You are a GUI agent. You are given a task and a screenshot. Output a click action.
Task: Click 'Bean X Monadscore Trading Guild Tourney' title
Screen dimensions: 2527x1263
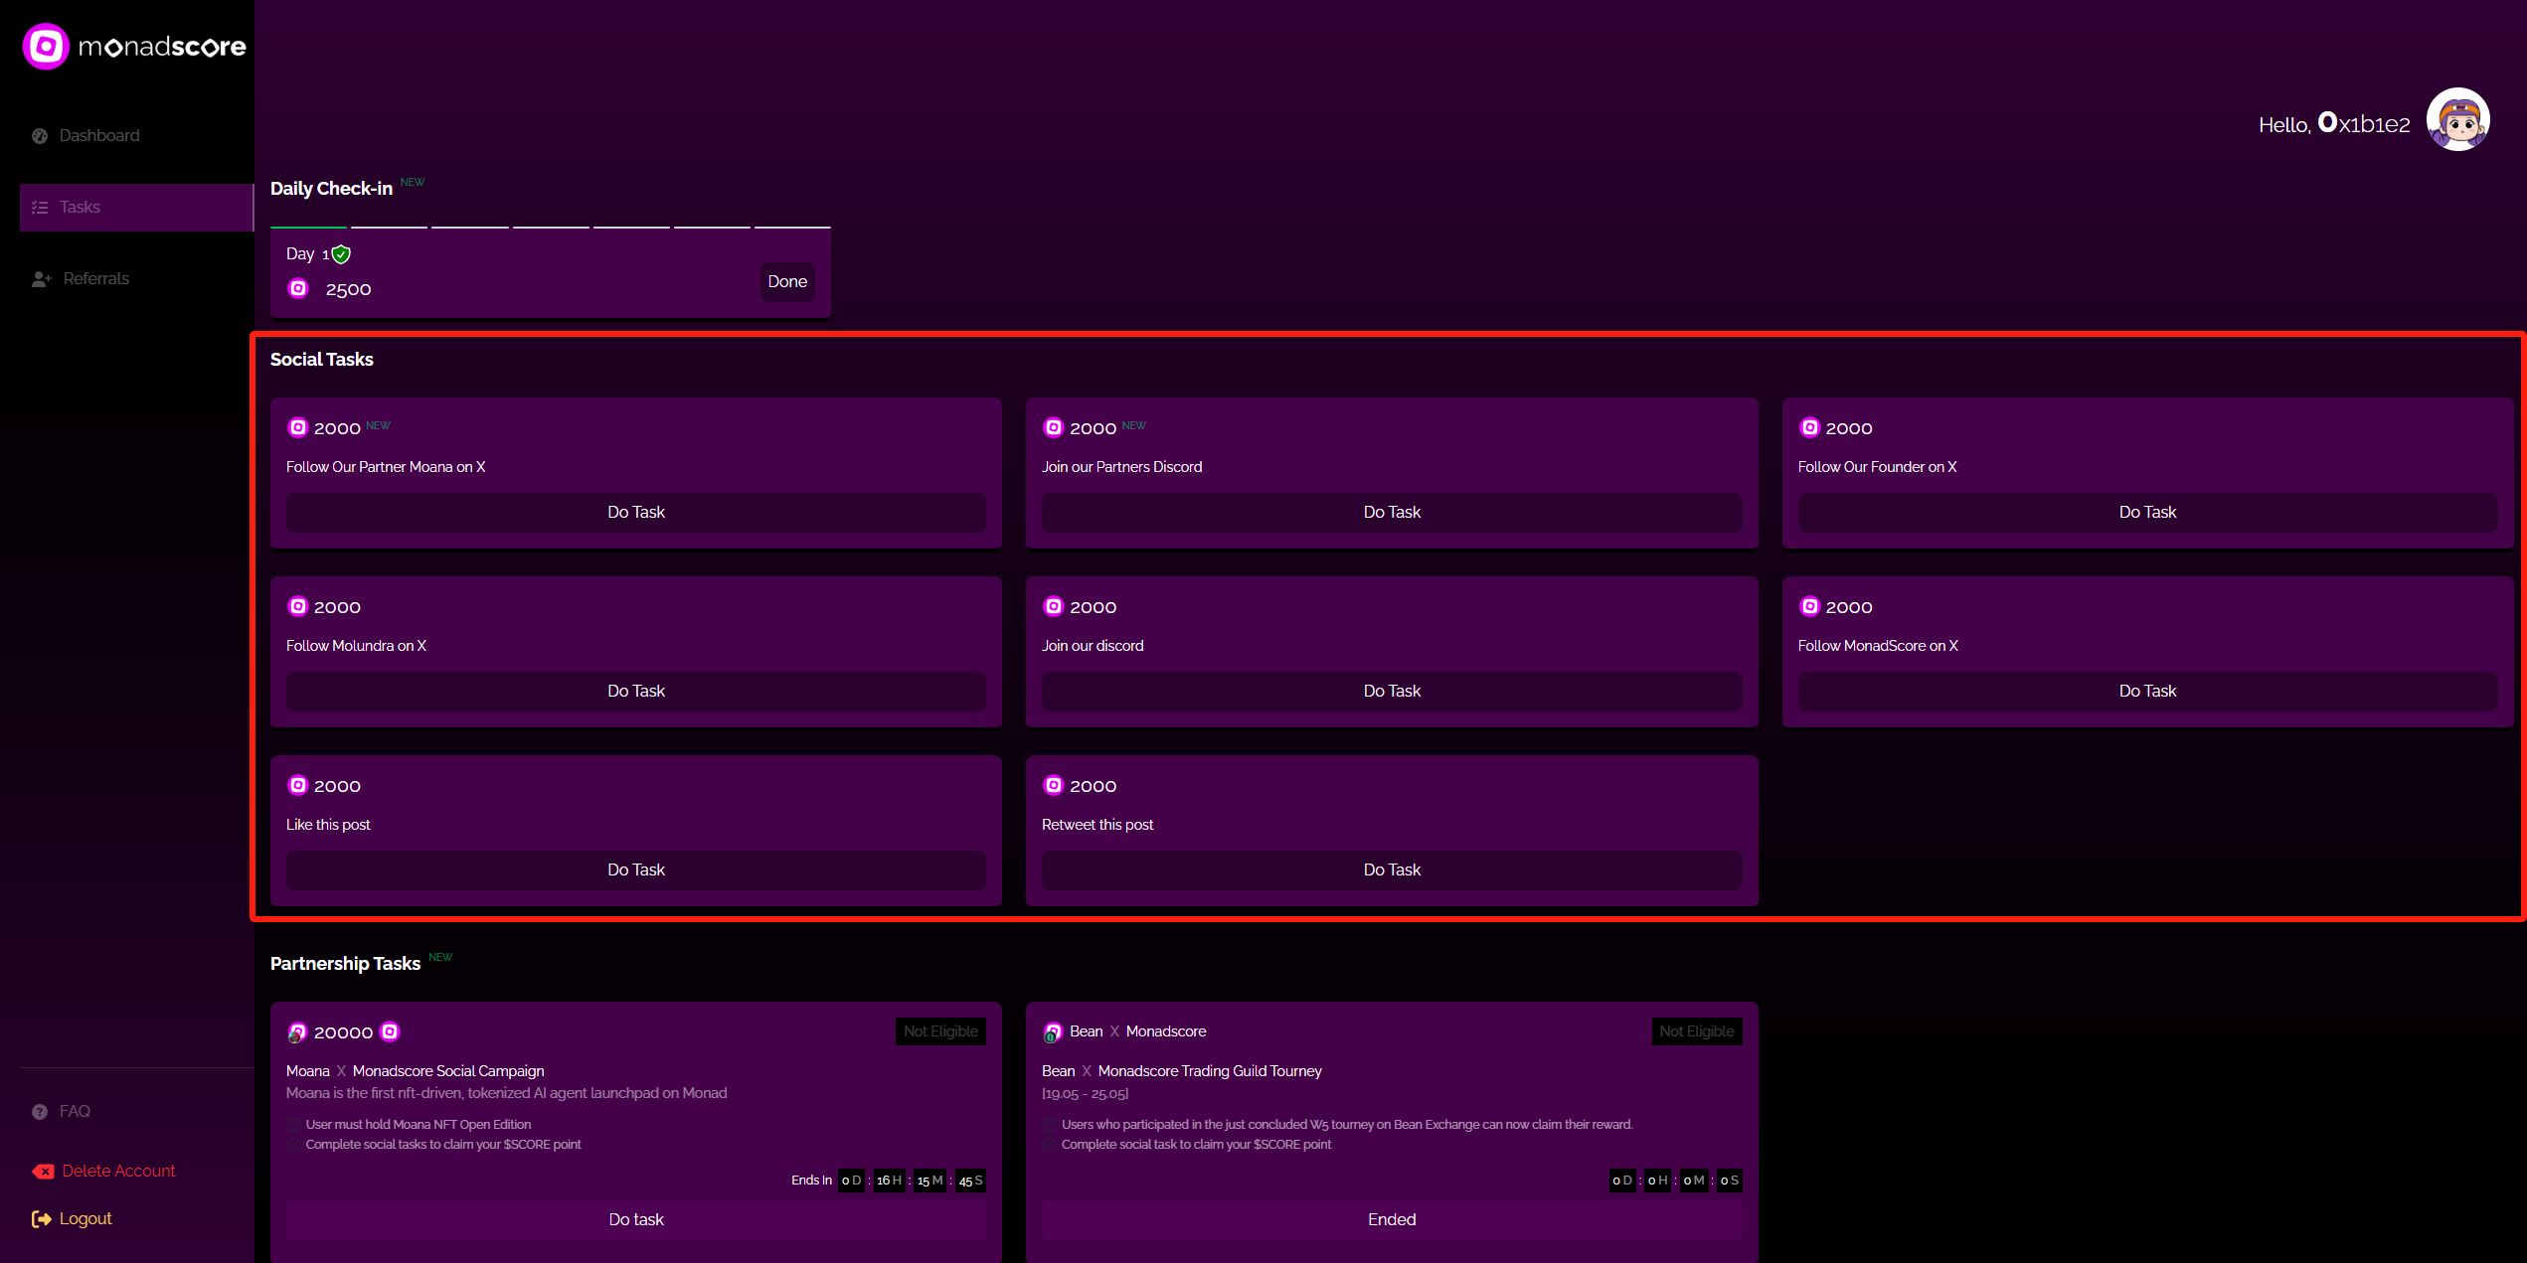click(1182, 1071)
